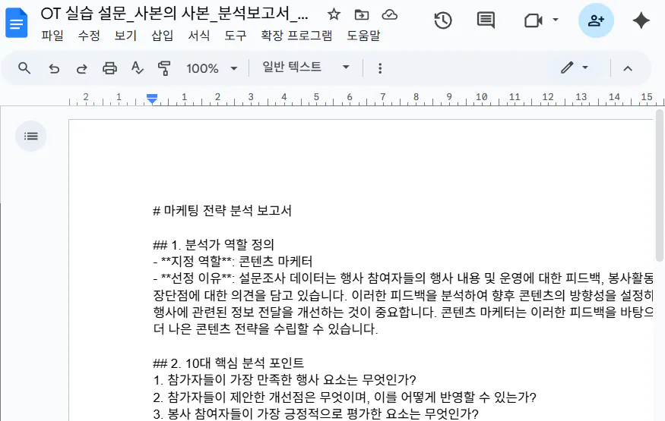Click the line '3. 봉사 참여자들이 가장 긍정적으로'
The image size is (665, 421).
(x=315, y=414)
